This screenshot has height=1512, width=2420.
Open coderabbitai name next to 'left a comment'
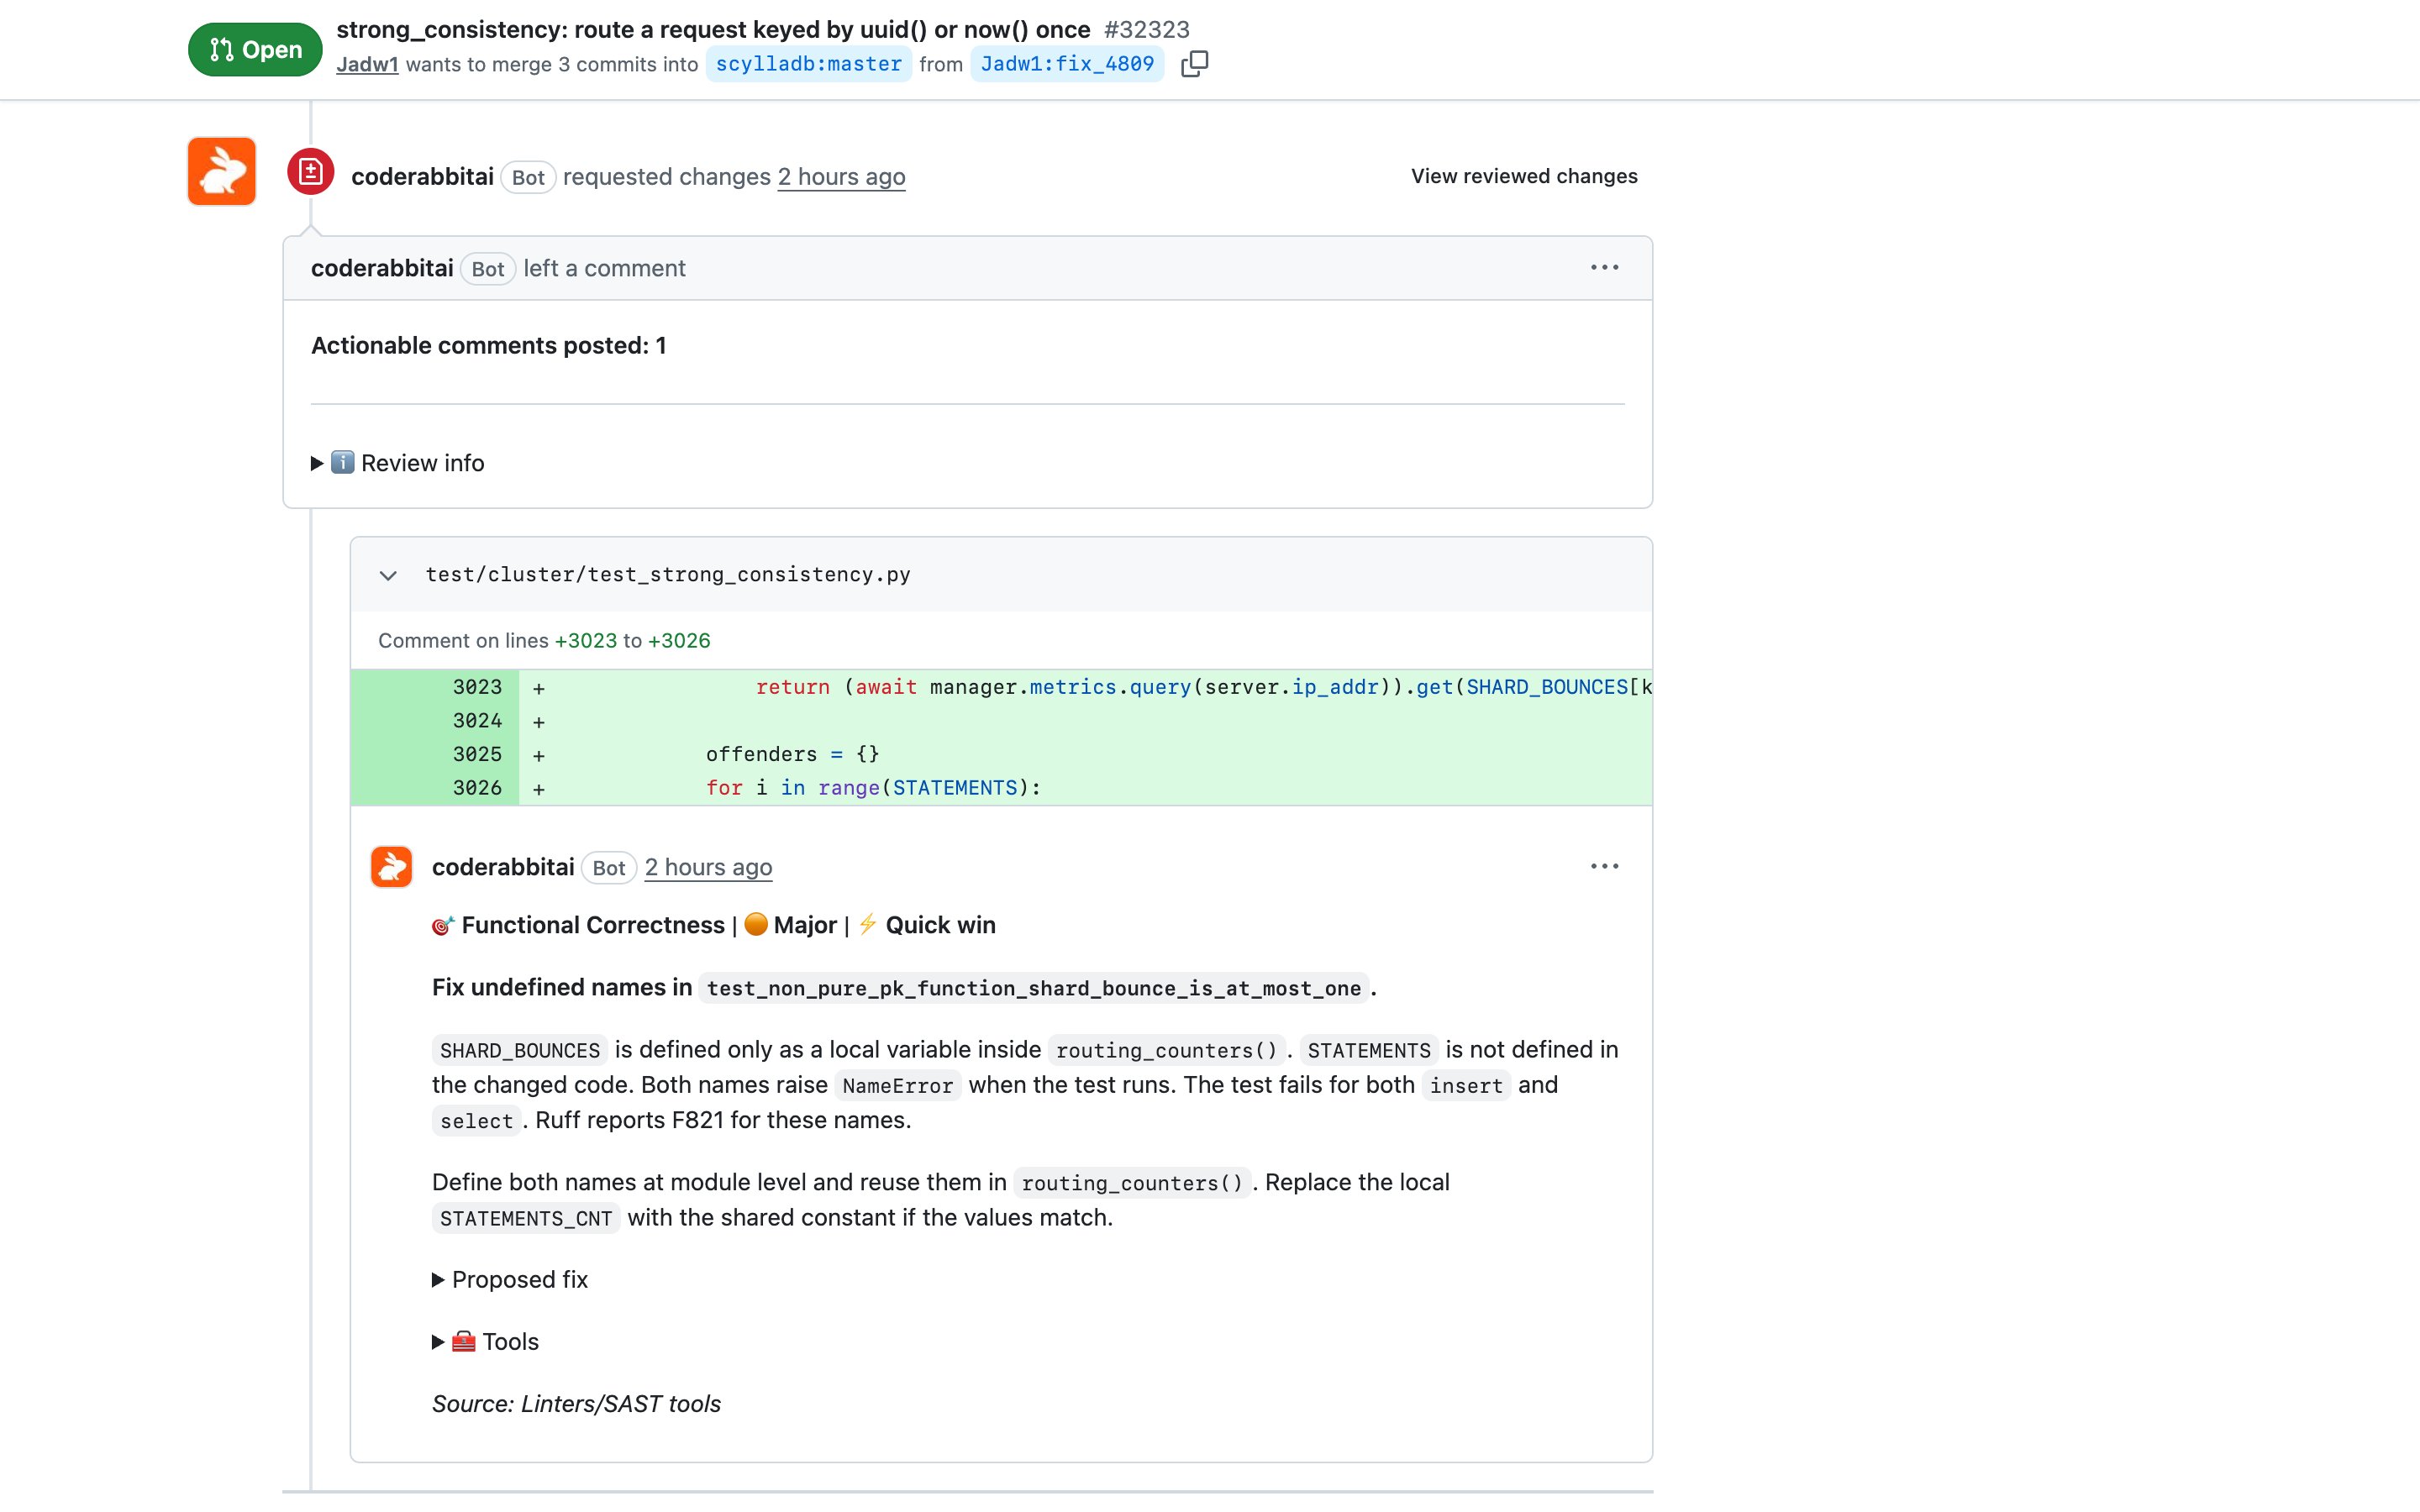382,268
